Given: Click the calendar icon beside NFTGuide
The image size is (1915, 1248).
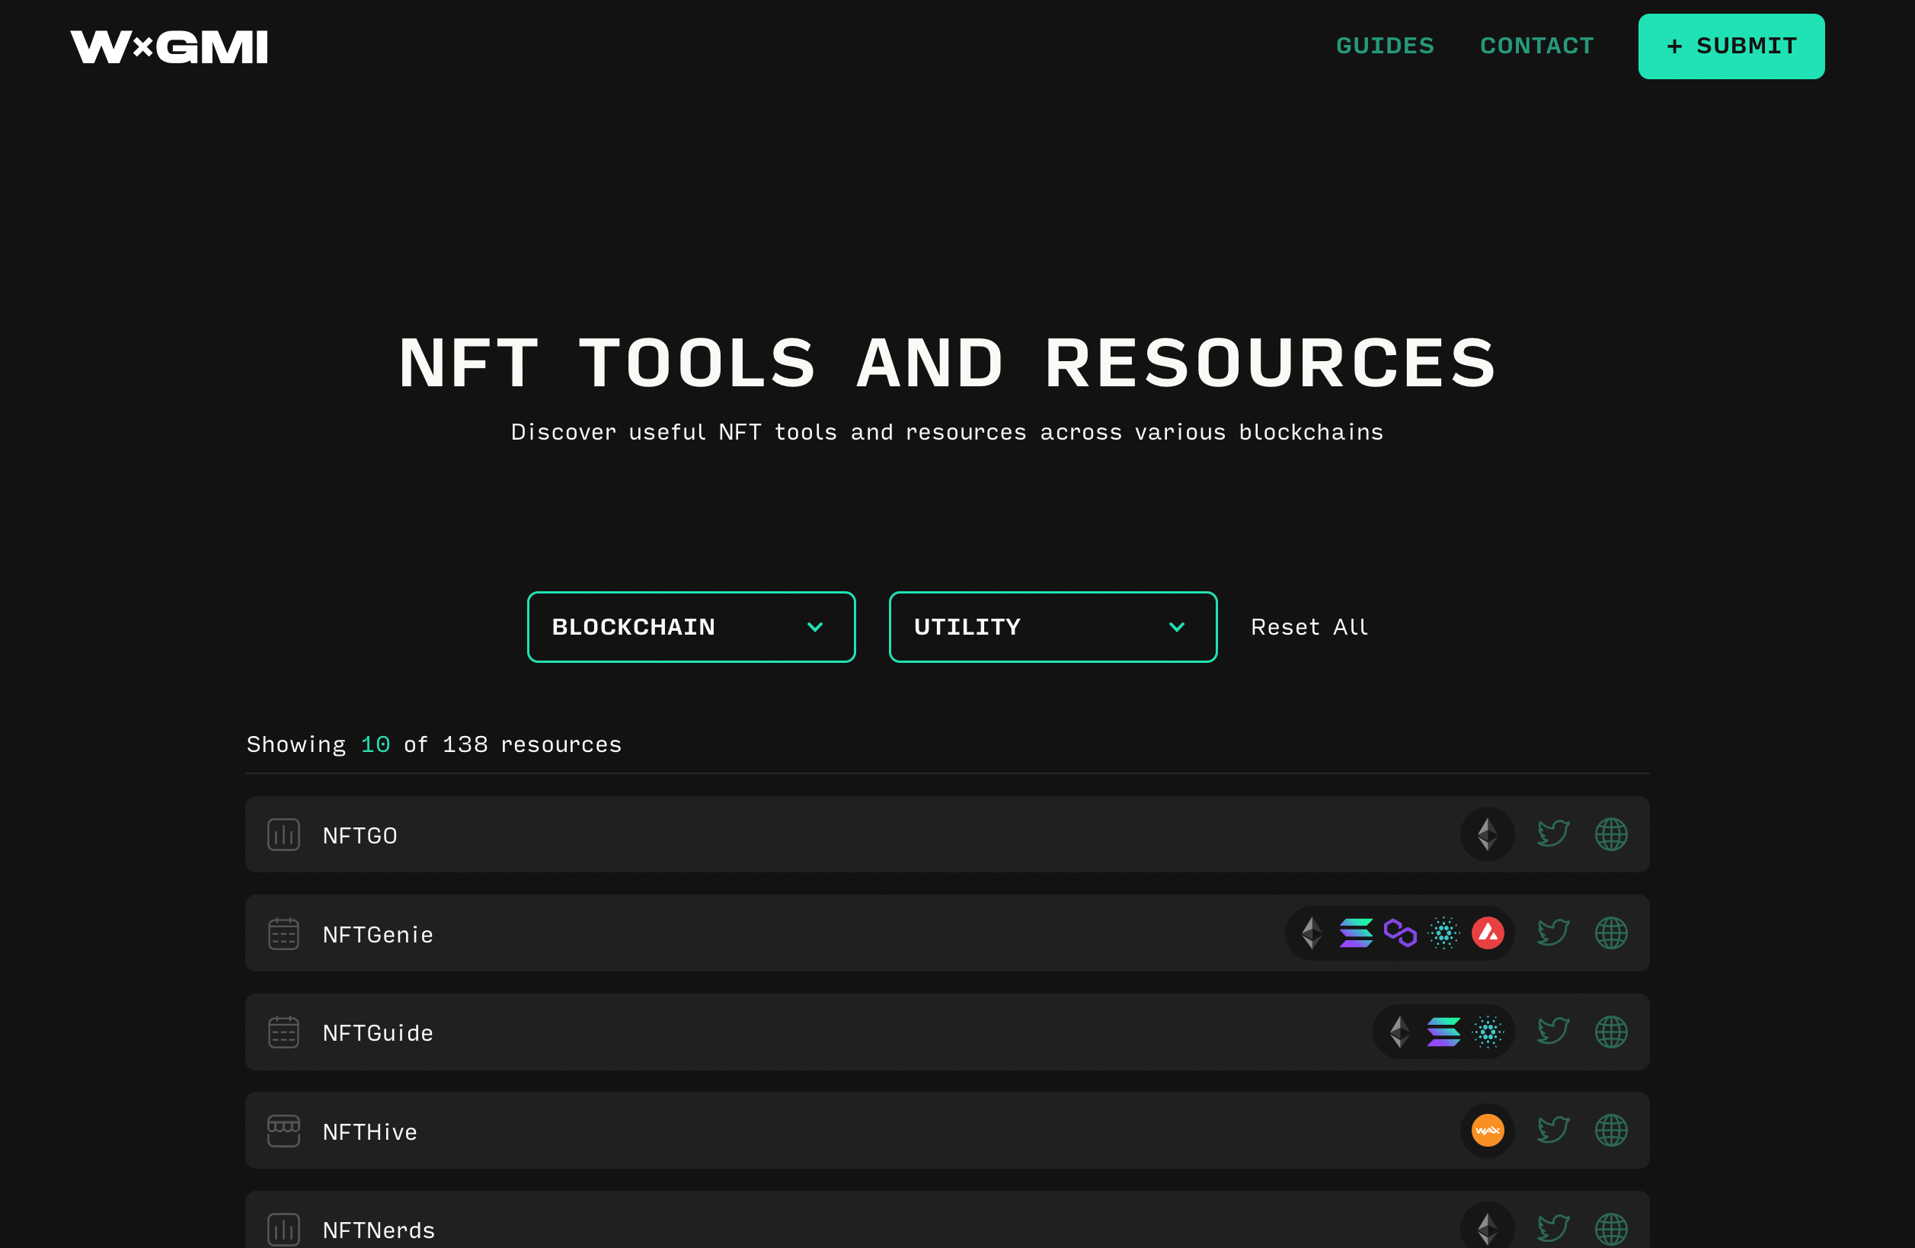Looking at the screenshot, I should [x=283, y=1032].
